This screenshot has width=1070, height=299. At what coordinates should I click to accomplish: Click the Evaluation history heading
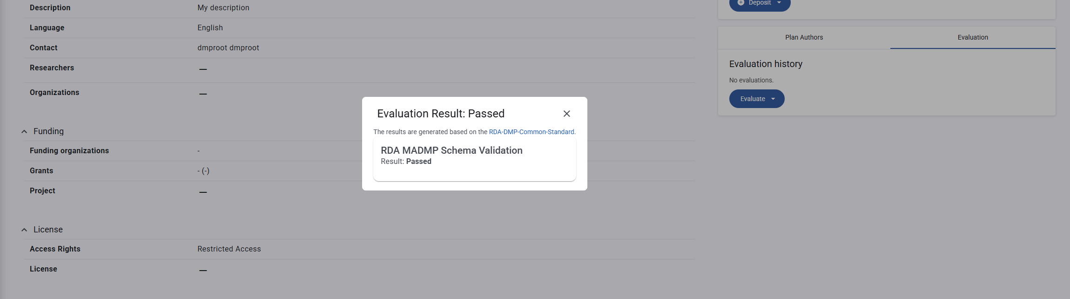[x=766, y=64]
